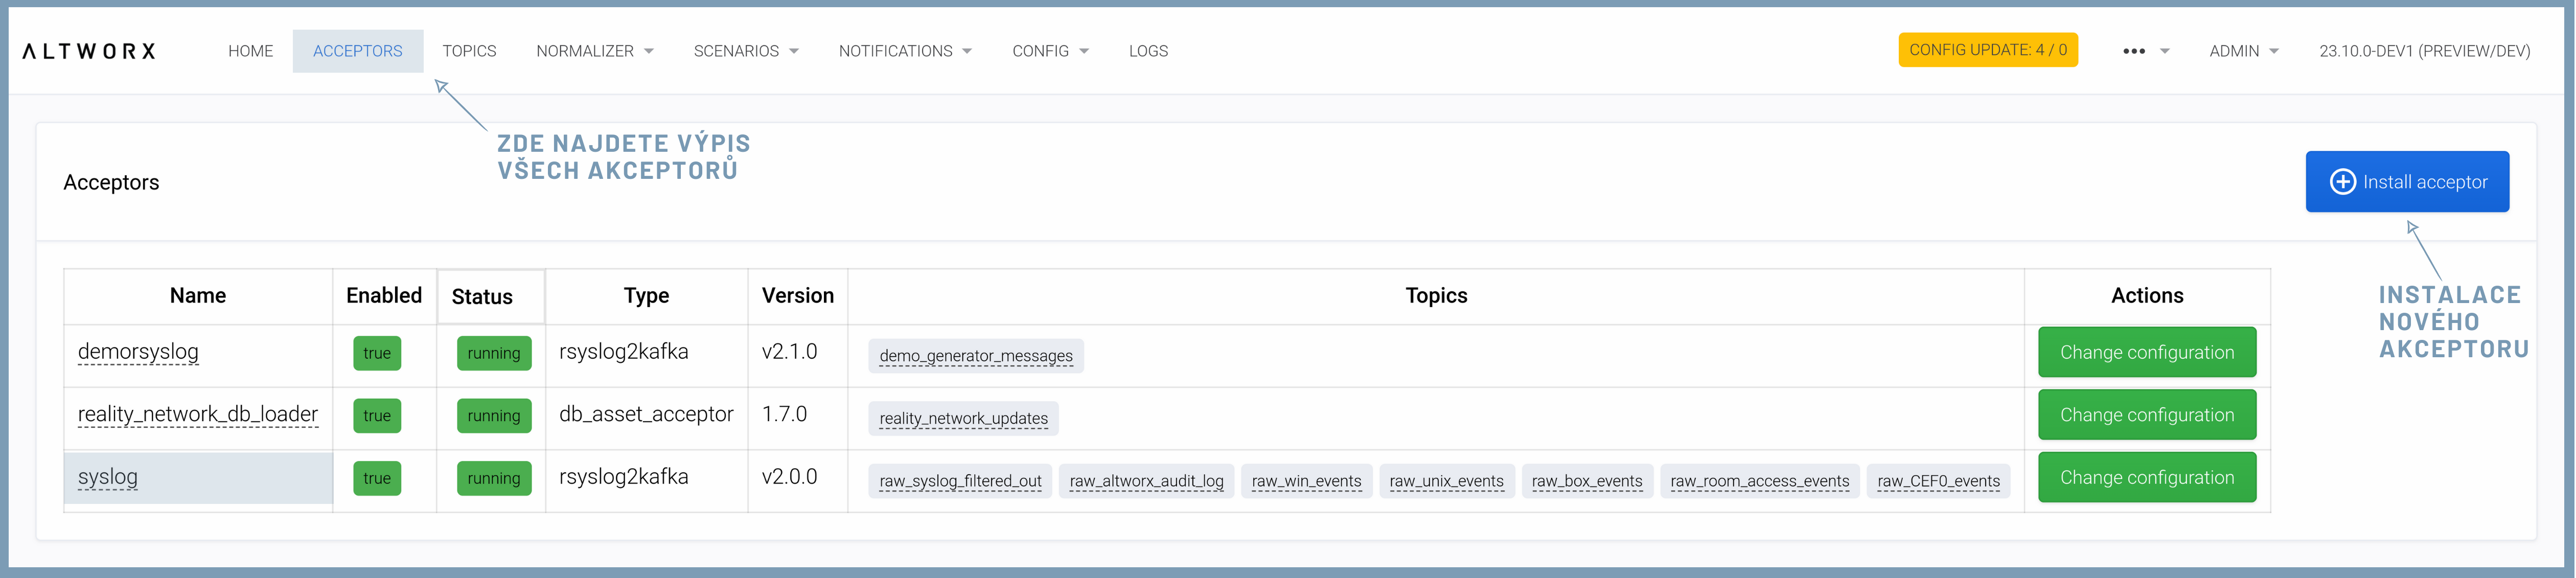The image size is (2576, 578).
Task: Change configuration for demorsyslog
Action: pyautogui.click(x=2146, y=353)
